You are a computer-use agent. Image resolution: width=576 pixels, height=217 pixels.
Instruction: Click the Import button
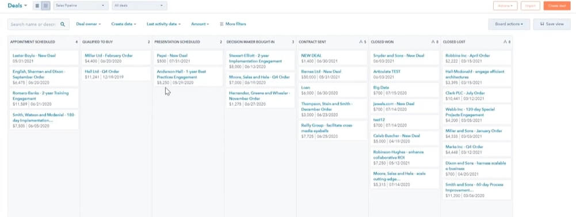tap(531, 6)
